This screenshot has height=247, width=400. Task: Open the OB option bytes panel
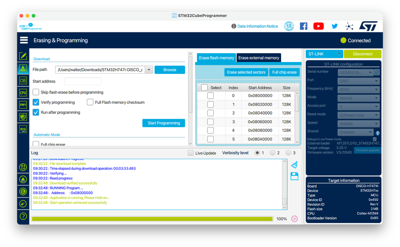coord(23,81)
